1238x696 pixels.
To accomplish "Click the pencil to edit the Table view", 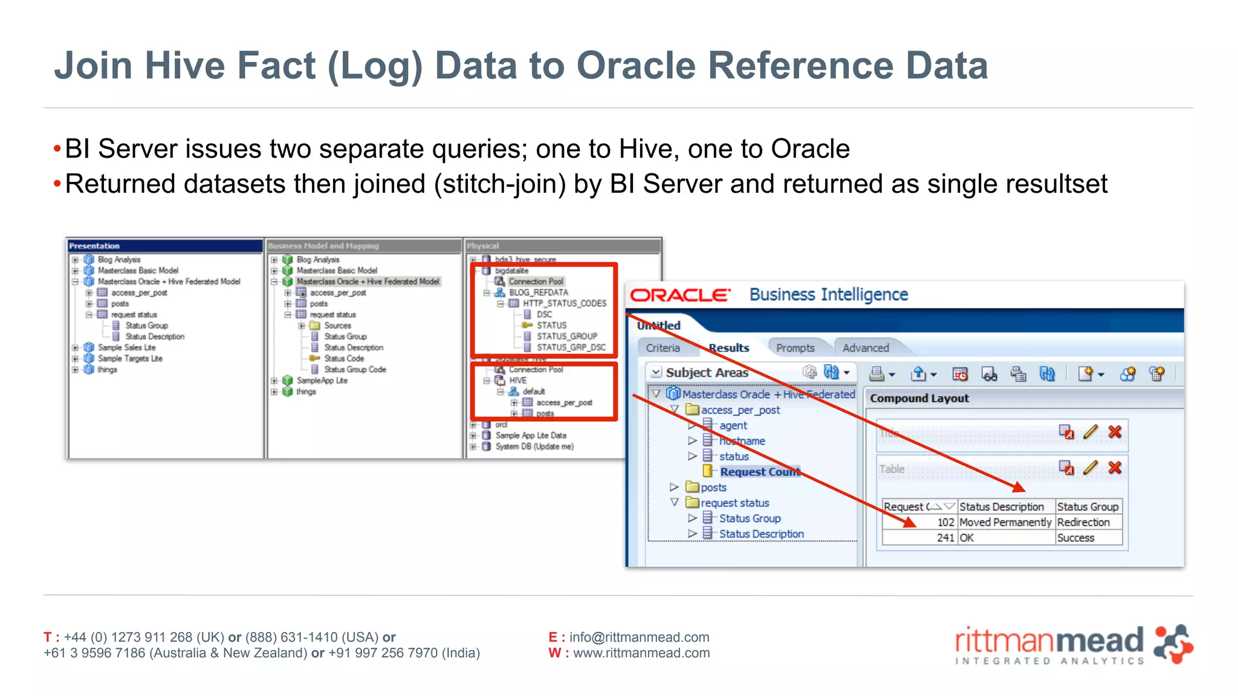I will pyautogui.click(x=1091, y=468).
